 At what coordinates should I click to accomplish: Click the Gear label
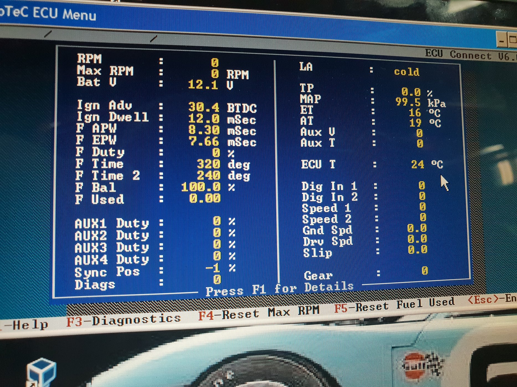pyautogui.click(x=318, y=275)
